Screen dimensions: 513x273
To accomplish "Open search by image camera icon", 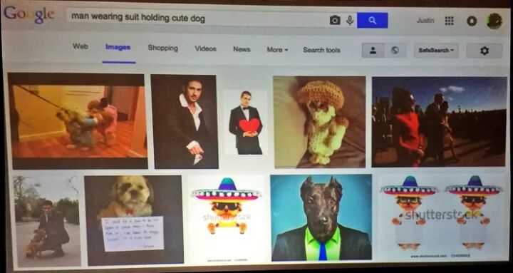I will pos(335,20).
